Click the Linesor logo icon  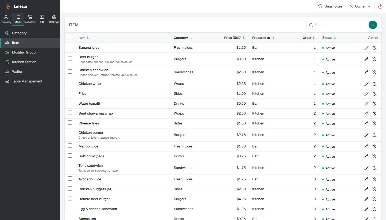[x=8, y=6]
